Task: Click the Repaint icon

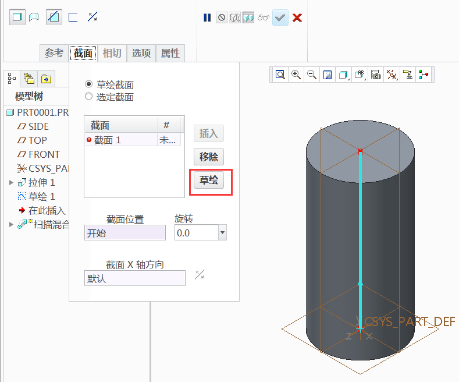Action: click(x=328, y=75)
